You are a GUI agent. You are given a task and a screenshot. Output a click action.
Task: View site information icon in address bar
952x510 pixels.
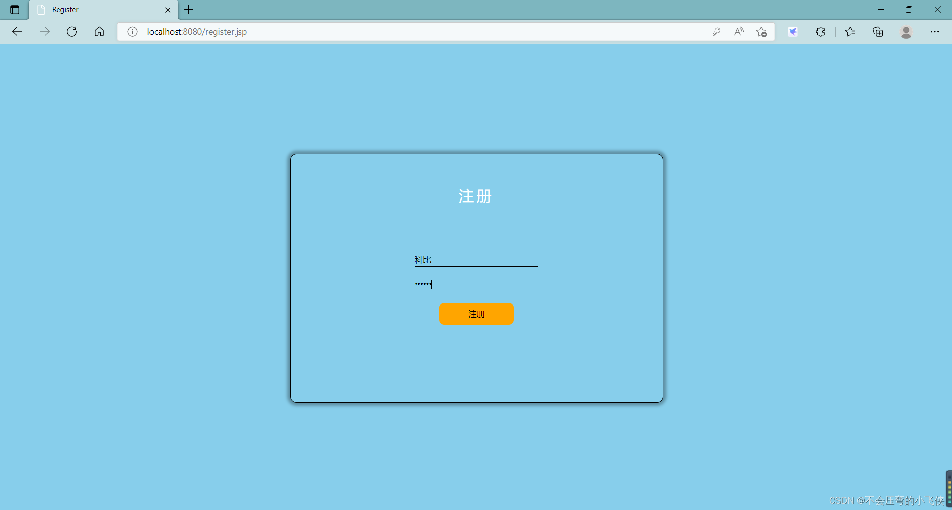click(x=132, y=32)
